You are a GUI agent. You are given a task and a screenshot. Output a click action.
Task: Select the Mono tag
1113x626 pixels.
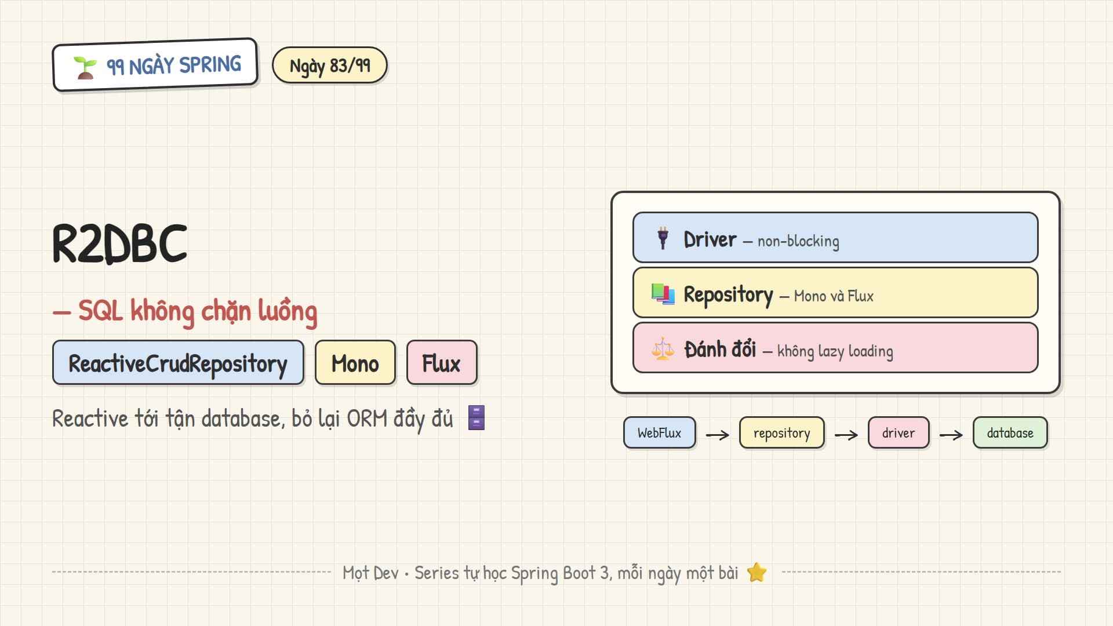[355, 362]
